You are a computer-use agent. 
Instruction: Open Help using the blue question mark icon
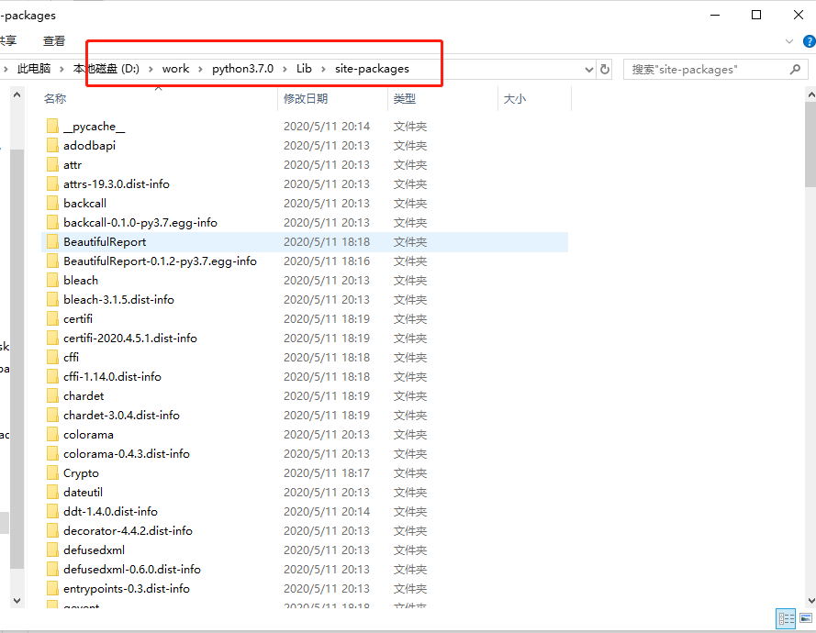(807, 41)
